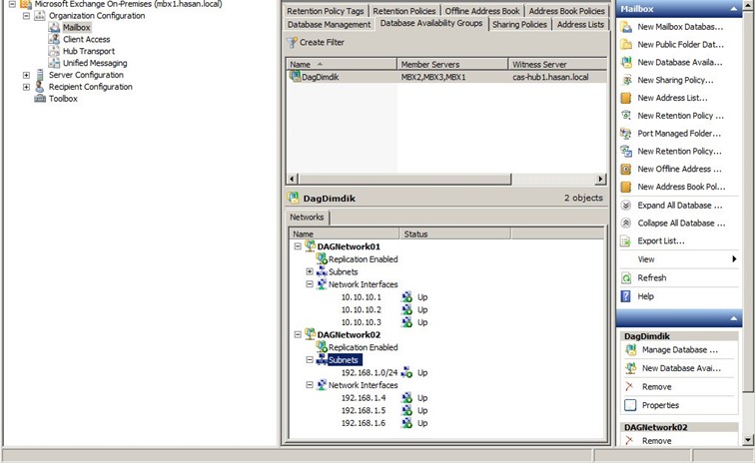This screenshot has height=463, width=755.
Task: Click the New Sharing Policy icon
Action: pyautogui.click(x=626, y=80)
